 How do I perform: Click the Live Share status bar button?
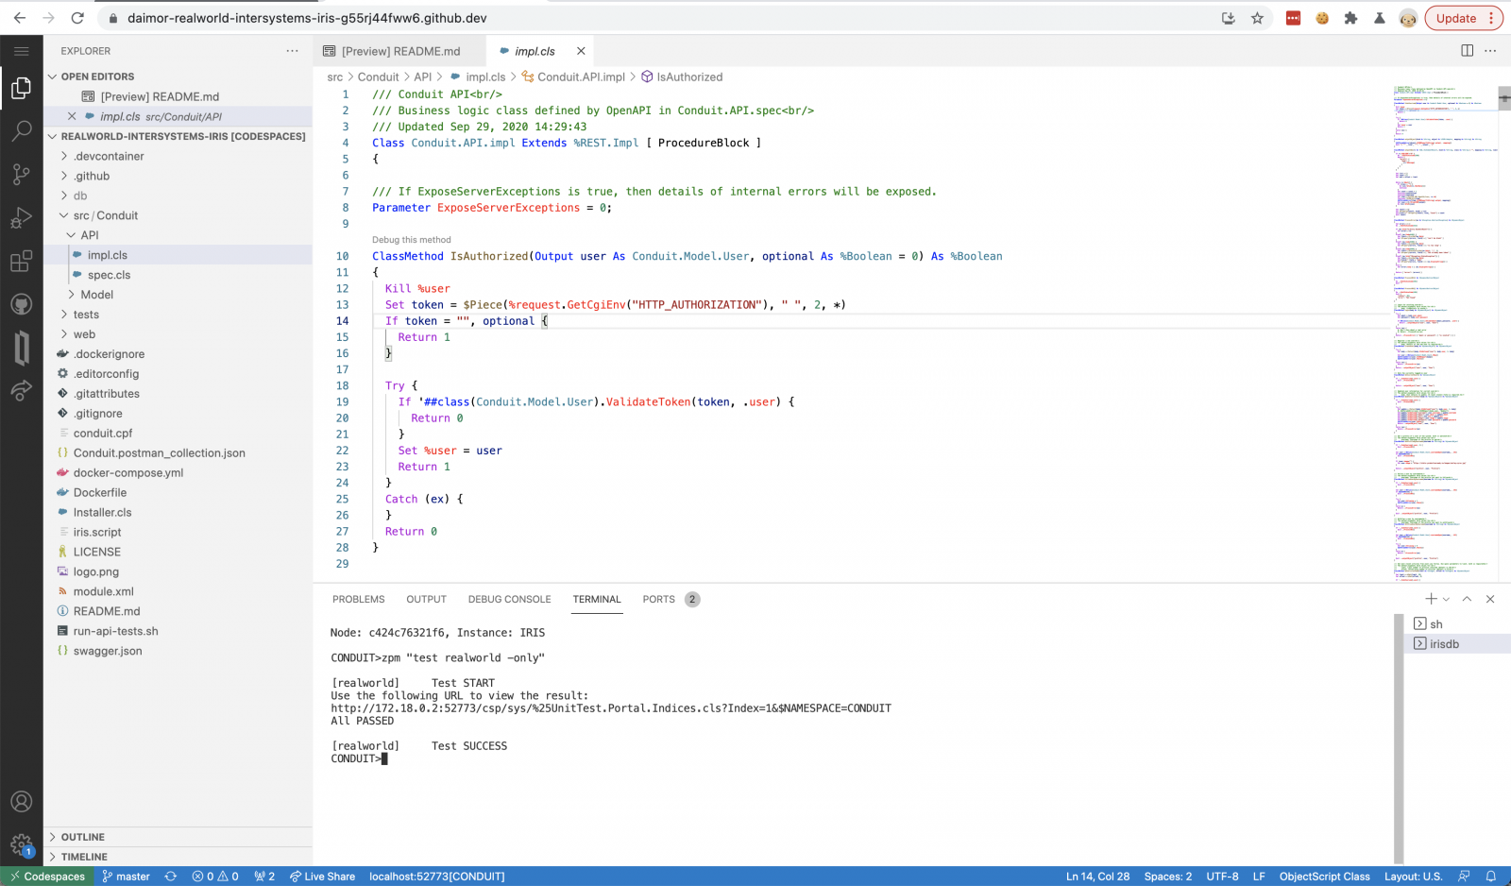pos(322,877)
